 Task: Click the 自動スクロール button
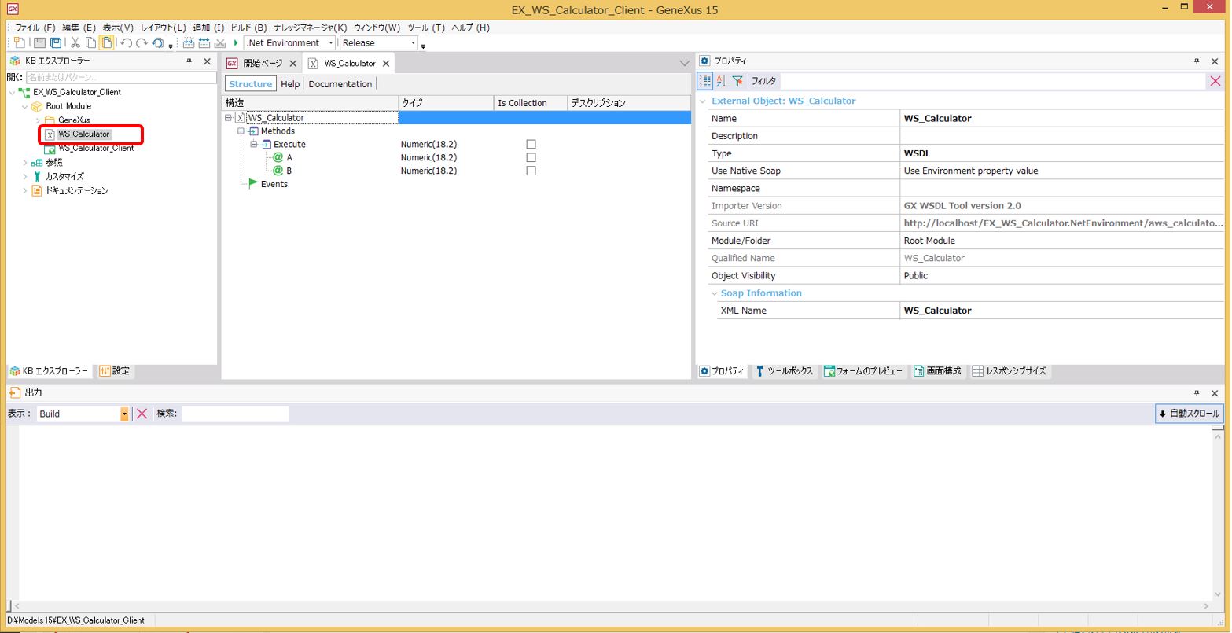[x=1189, y=414]
